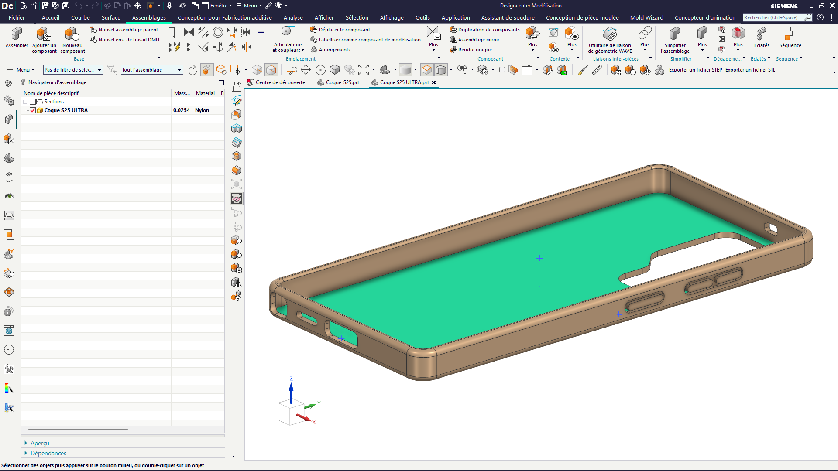Open the Menu dropdown in toolbar
Screen dimensions: 838x471
[x=20, y=70]
